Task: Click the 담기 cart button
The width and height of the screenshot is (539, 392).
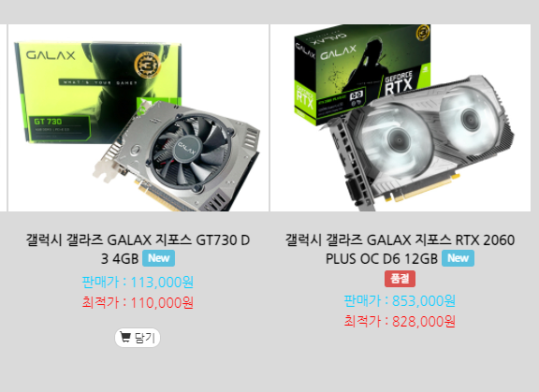Action: (138, 338)
